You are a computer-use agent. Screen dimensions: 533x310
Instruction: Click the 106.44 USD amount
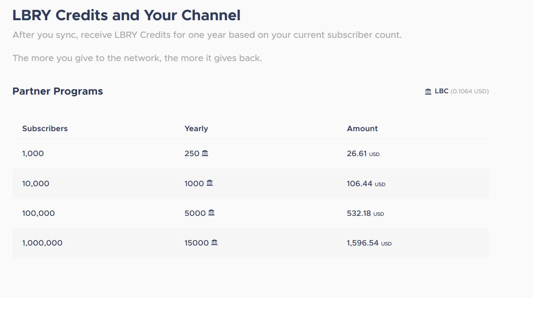tap(366, 184)
